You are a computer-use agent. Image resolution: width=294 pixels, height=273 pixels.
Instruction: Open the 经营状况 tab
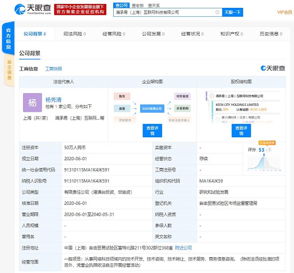click(192, 34)
